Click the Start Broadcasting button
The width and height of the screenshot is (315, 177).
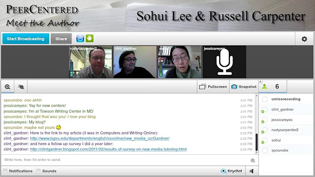(x=26, y=39)
